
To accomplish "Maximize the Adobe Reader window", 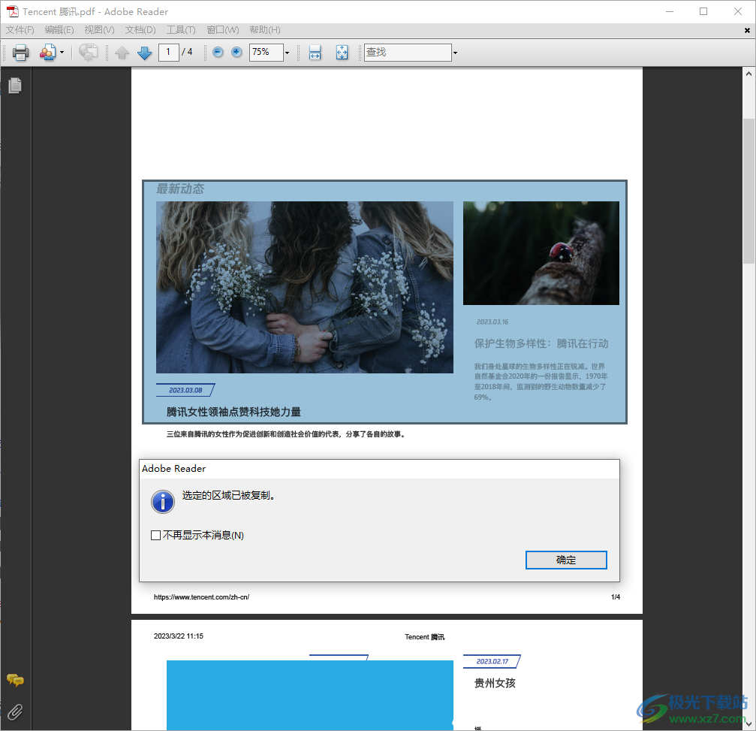I will (x=703, y=11).
